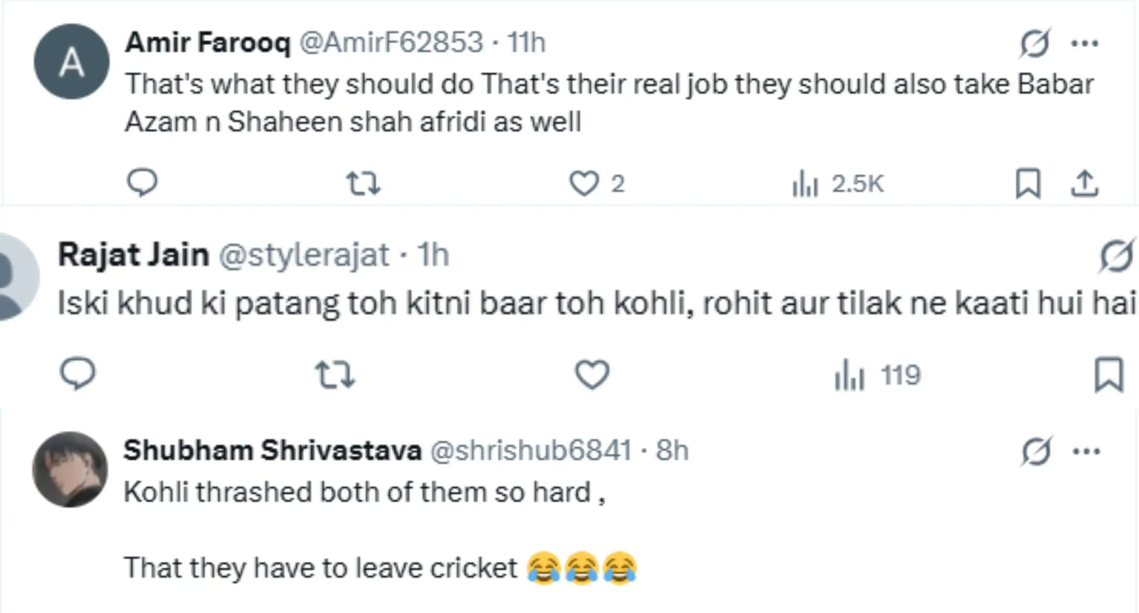Viewport: 1139px width, 613px height.
Task: View analytics showing 119 views
Action: (x=878, y=376)
